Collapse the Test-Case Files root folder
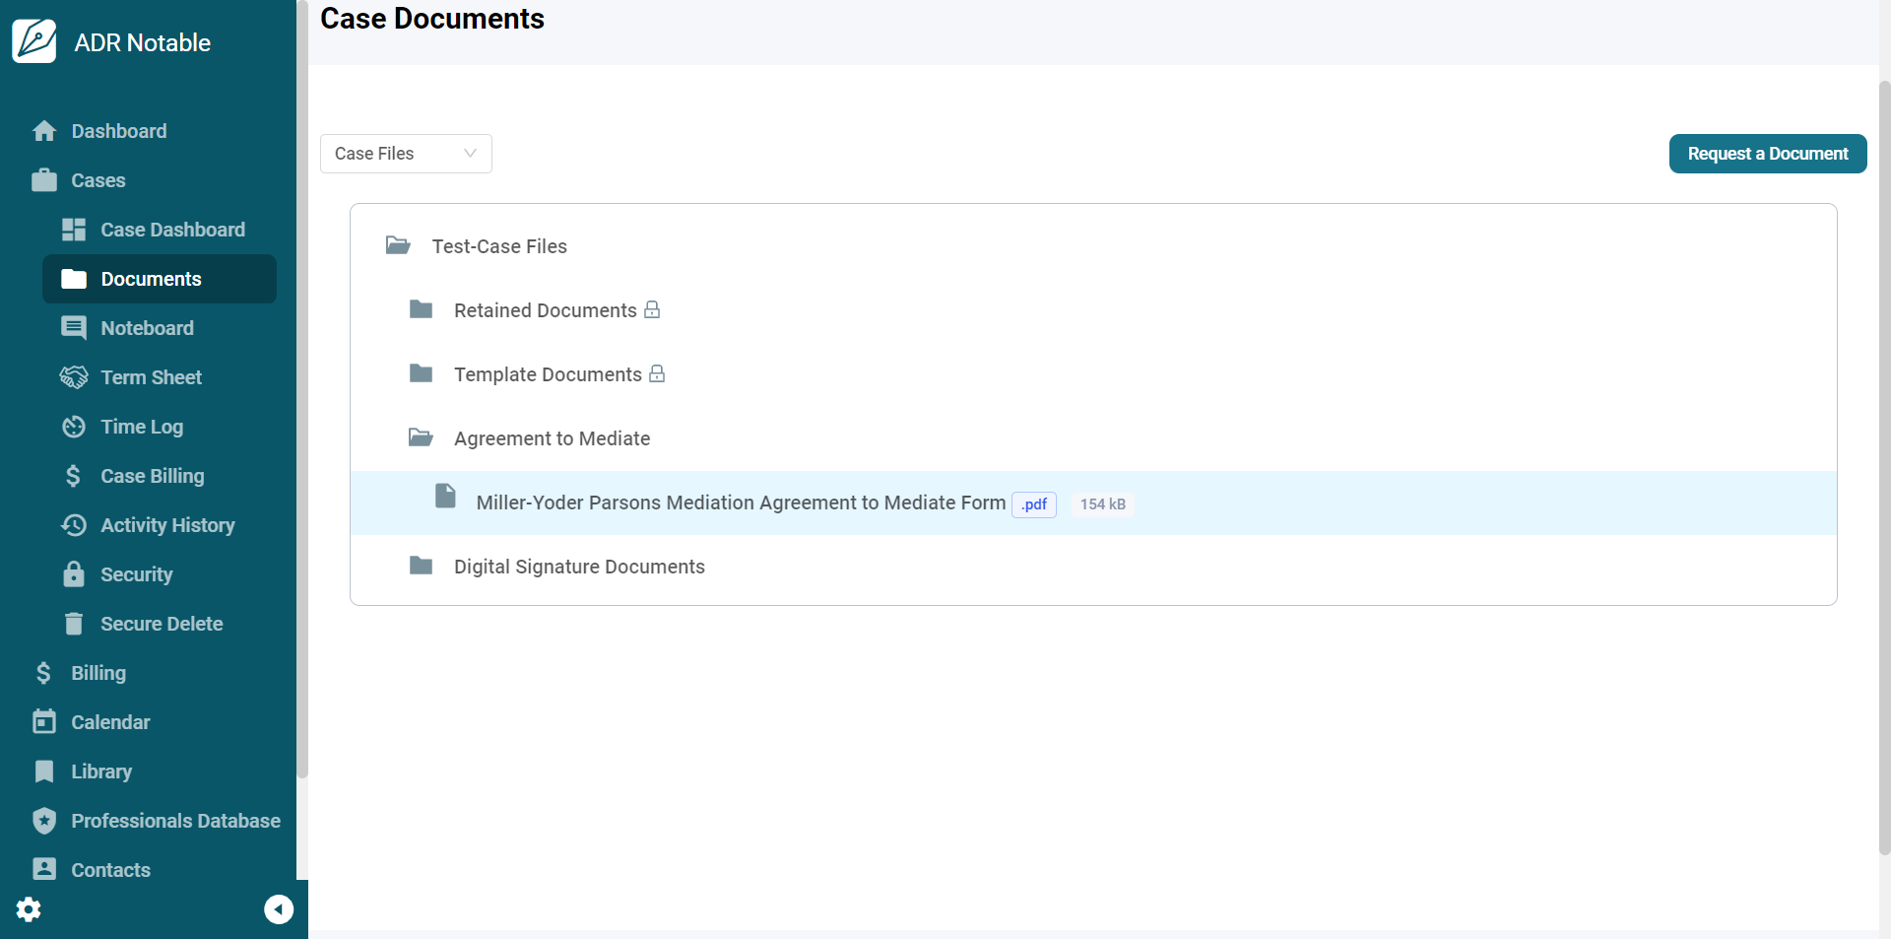 [498, 246]
